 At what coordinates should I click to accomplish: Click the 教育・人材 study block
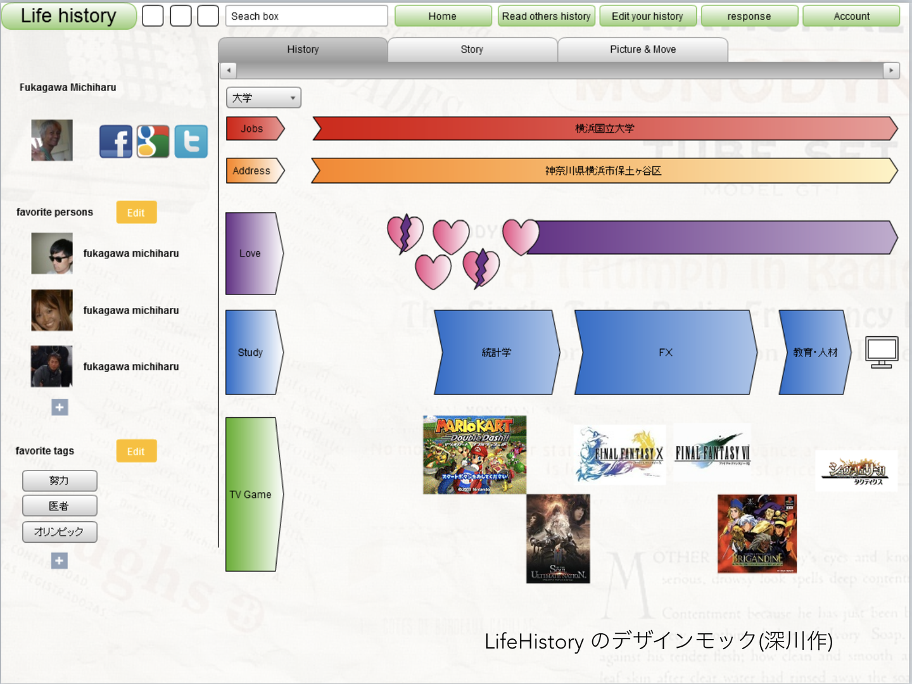[816, 352]
